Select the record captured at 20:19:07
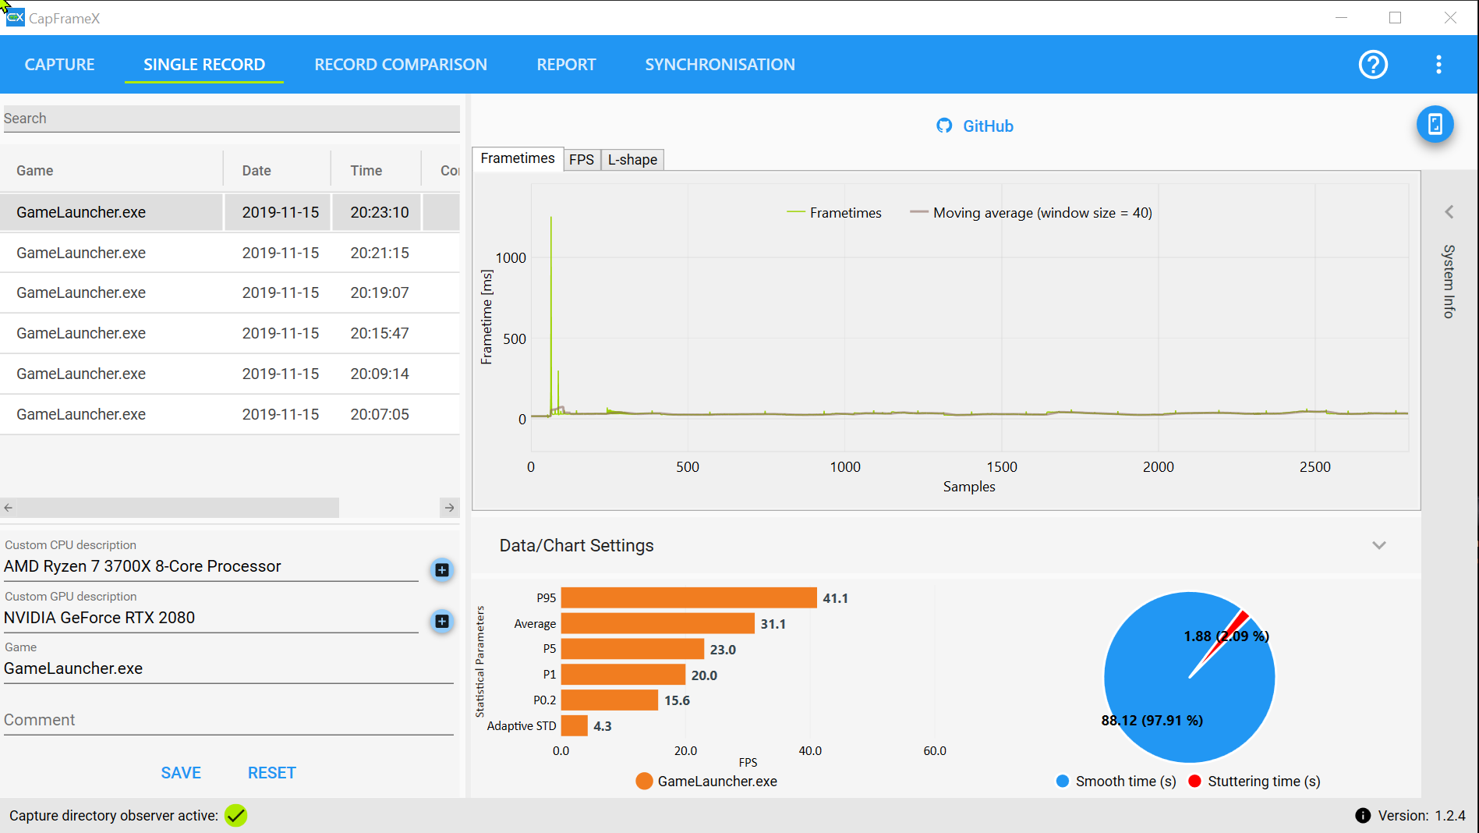Screen dimensions: 1479x833 click(x=230, y=292)
